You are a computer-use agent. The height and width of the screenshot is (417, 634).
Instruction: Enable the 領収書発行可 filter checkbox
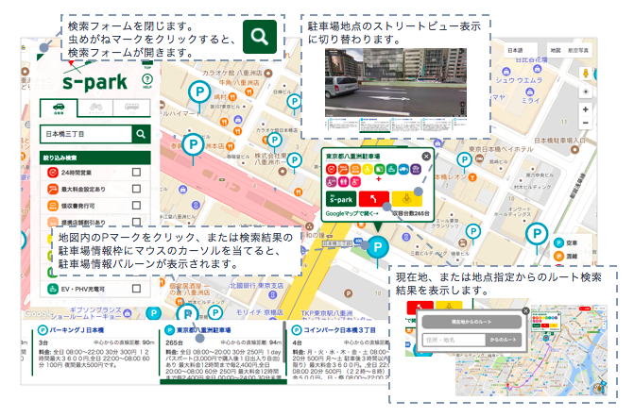137,206
